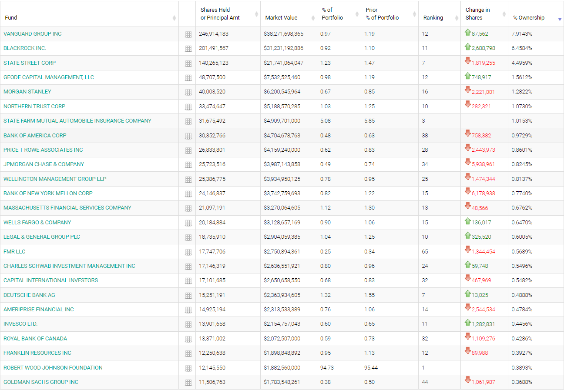564x390 pixels.
Task: Click grid icon for Bank of New York Mellon
Action: tap(188, 194)
